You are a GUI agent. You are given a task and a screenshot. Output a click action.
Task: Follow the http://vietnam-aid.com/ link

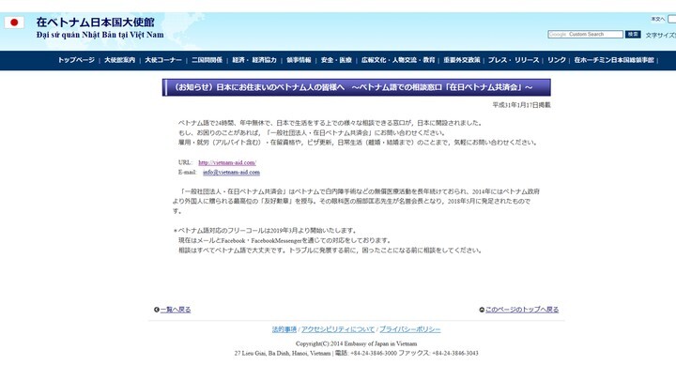click(x=227, y=162)
